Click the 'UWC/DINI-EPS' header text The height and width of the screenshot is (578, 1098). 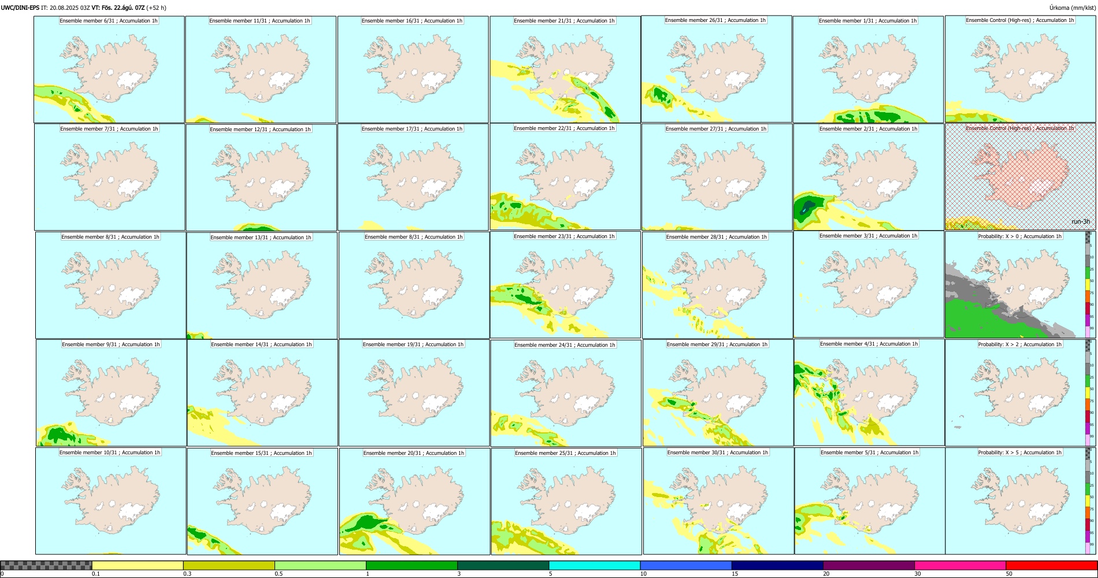pos(20,8)
